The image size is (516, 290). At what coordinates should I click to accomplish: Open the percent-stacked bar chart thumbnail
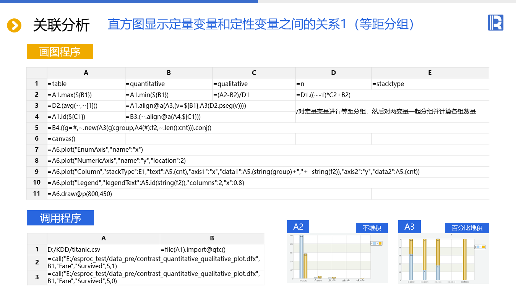(444, 258)
